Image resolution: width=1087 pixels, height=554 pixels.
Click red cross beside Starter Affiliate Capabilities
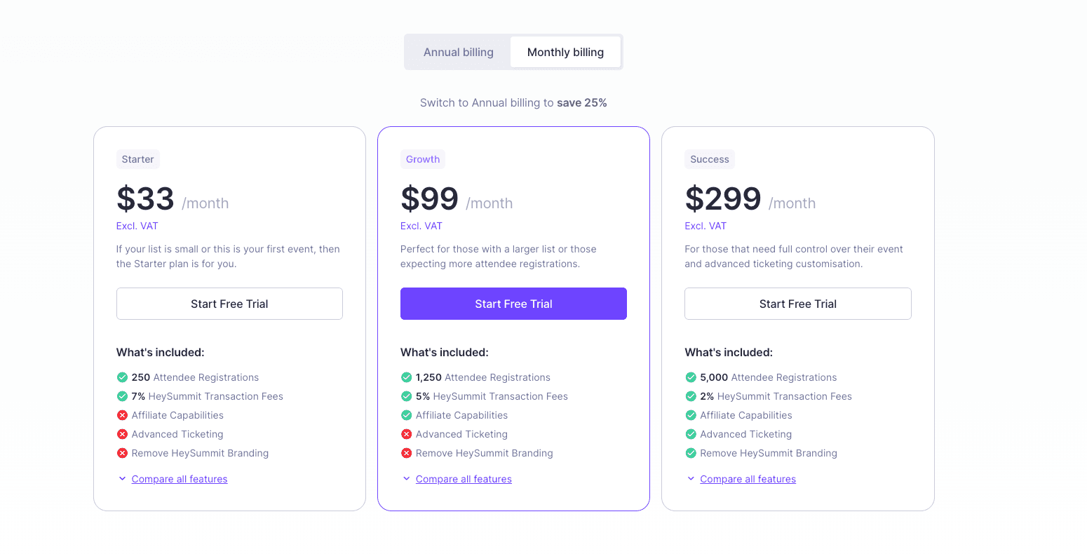click(122, 415)
